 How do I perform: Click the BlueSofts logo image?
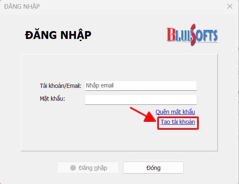click(192, 35)
